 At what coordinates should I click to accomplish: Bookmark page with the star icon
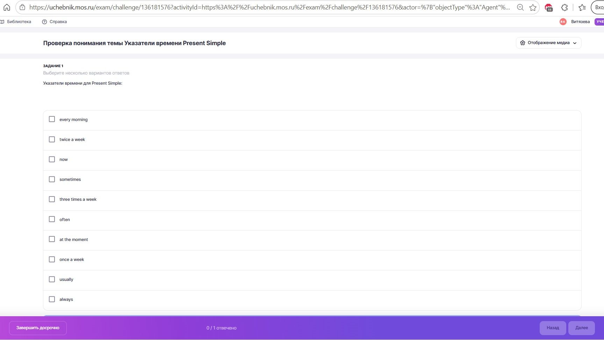pos(533,7)
